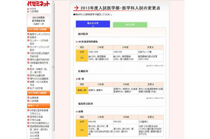Open 大学の沿革 link
The height and width of the screenshot is (139, 210).
(35, 120)
